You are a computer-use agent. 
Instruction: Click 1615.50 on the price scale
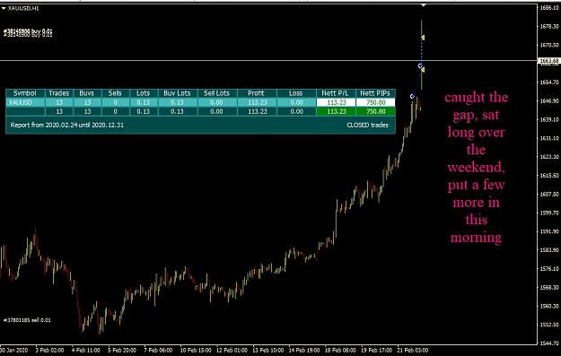(548, 176)
